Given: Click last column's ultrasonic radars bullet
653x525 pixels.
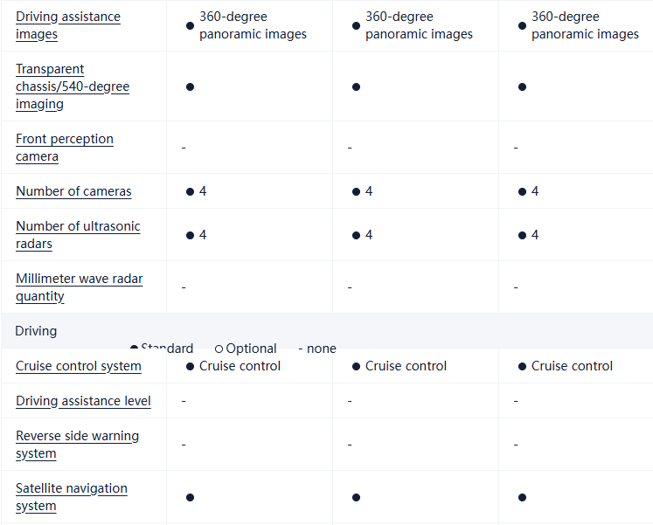Looking at the screenshot, I should [522, 235].
